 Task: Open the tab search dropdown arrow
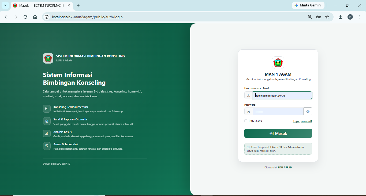[x=5, y=5]
